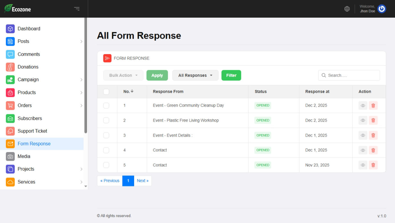Click trash icon for response number 4

point(373,150)
